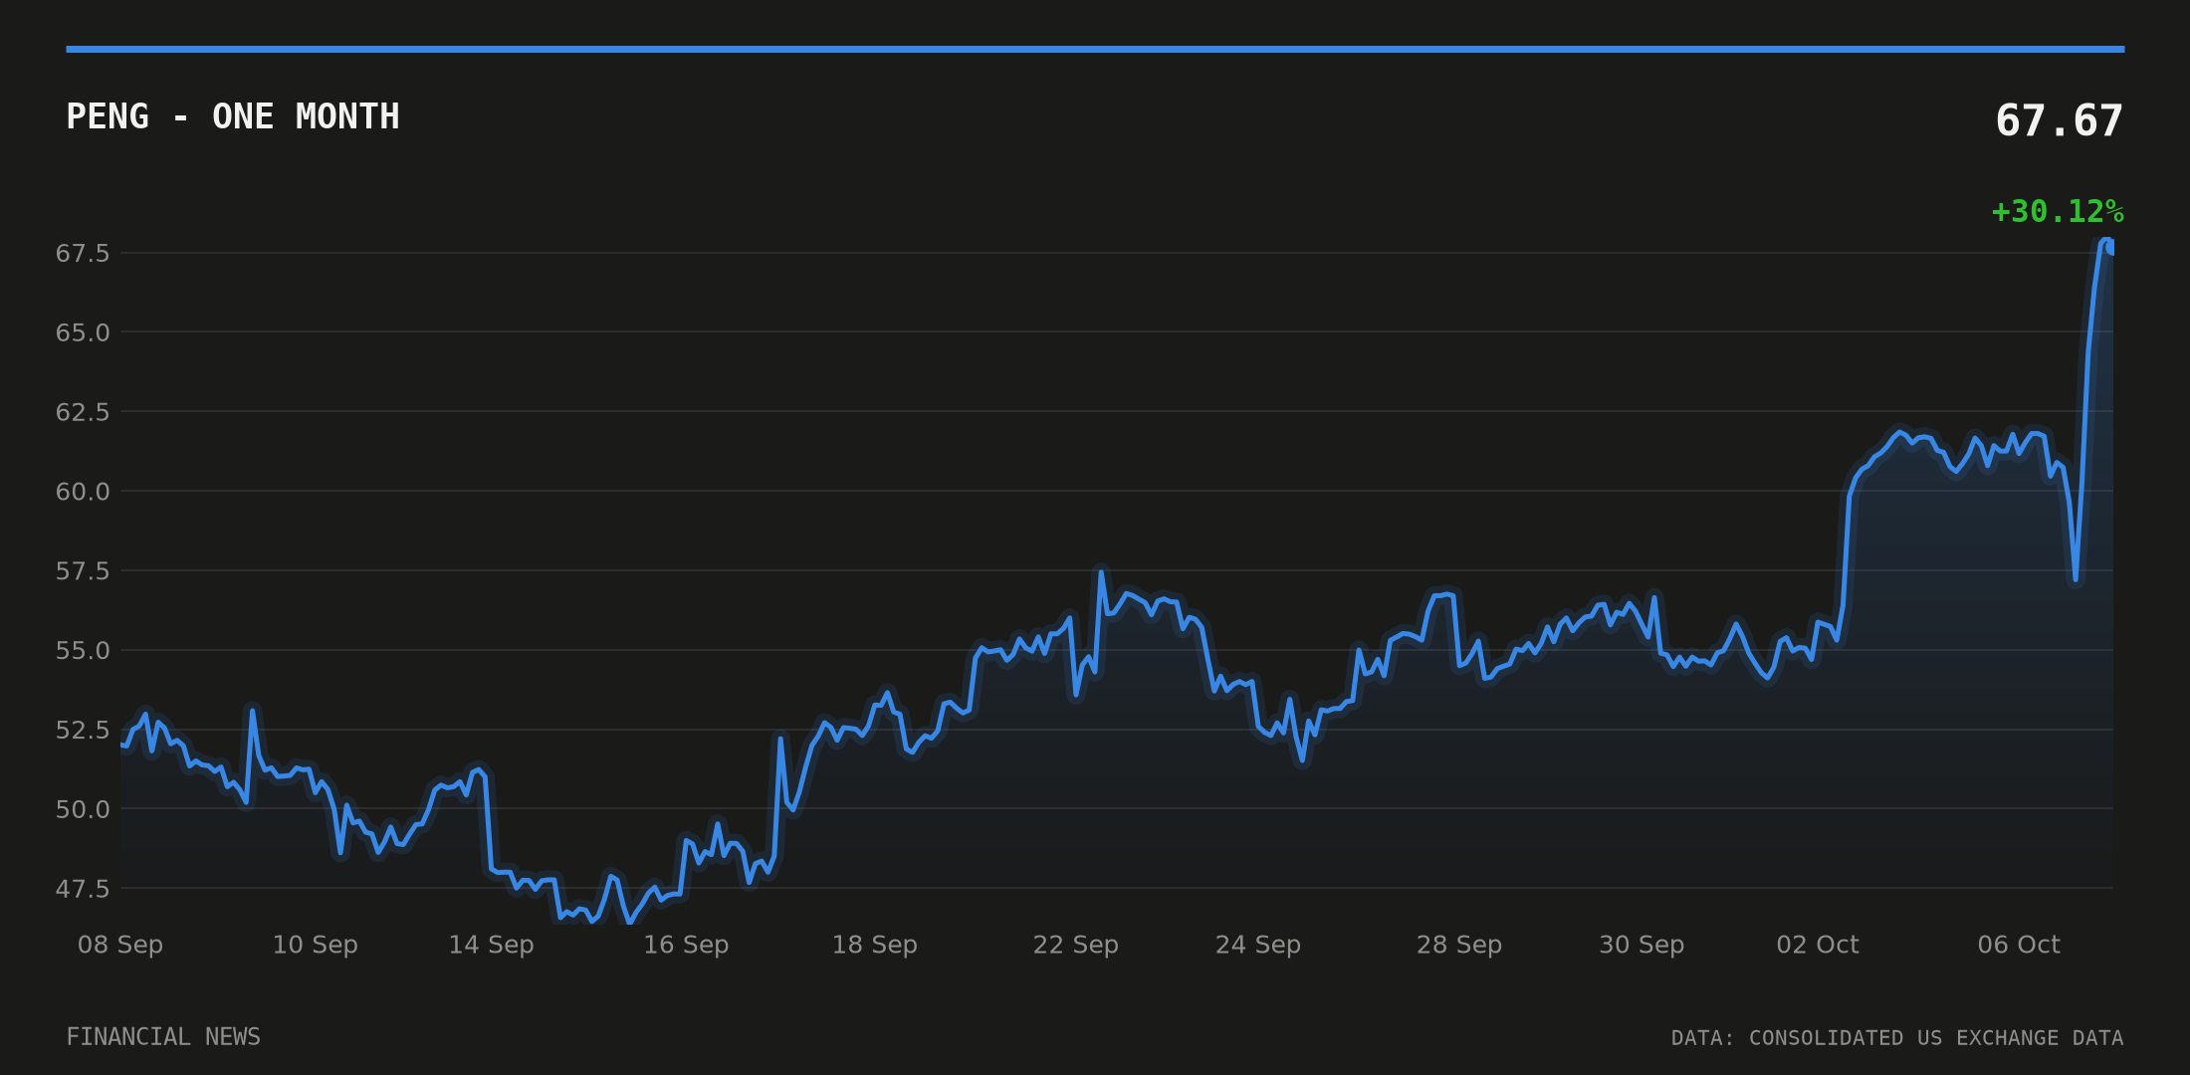The height and width of the screenshot is (1075, 2190).
Task: Click the +30.12% change value
Action: click(2057, 212)
